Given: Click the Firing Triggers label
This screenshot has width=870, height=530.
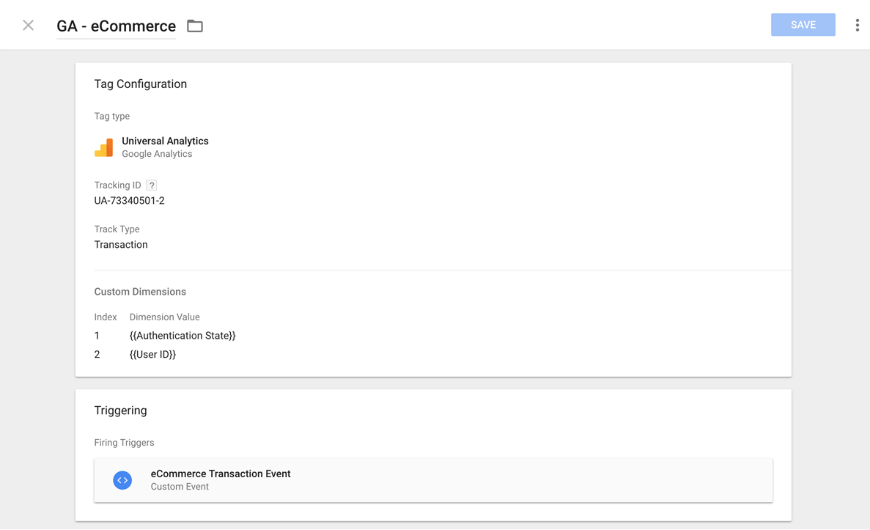Looking at the screenshot, I should pyautogui.click(x=125, y=443).
